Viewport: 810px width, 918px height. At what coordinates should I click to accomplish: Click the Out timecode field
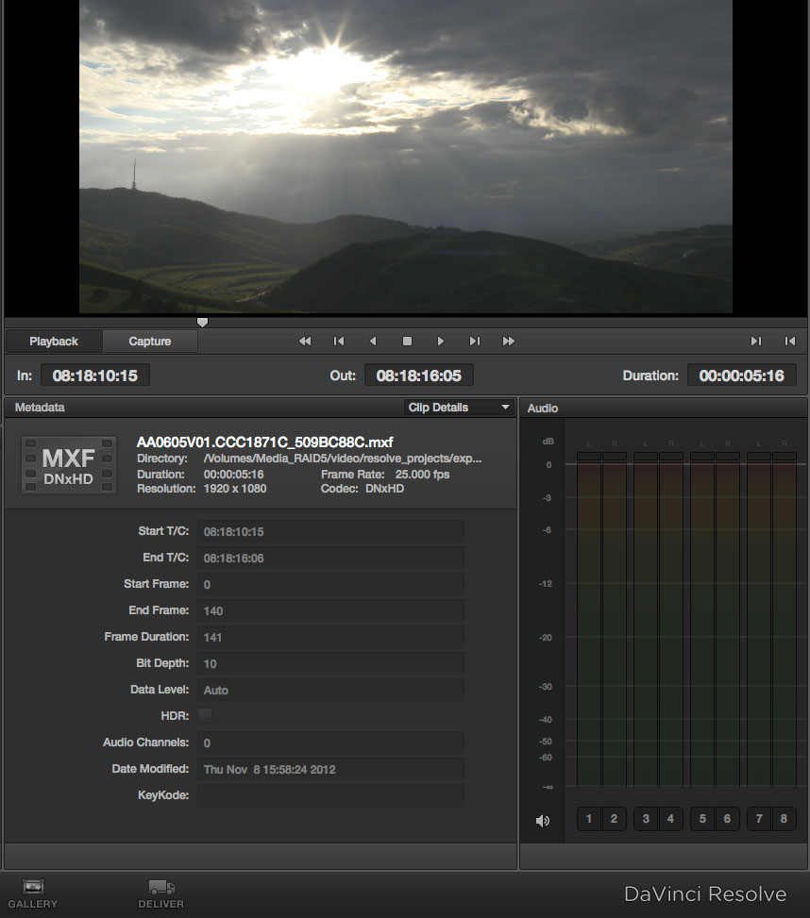pos(418,376)
